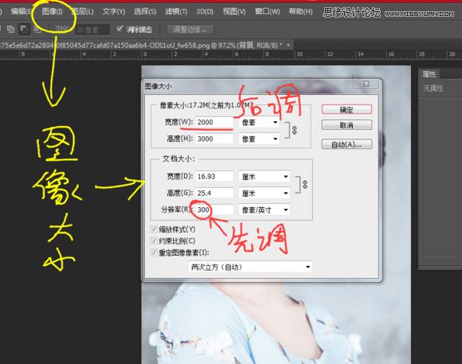462x364 pixels.
Task: Toggle 重定图像像素(I) checkbox
Action: pos(154,252)
